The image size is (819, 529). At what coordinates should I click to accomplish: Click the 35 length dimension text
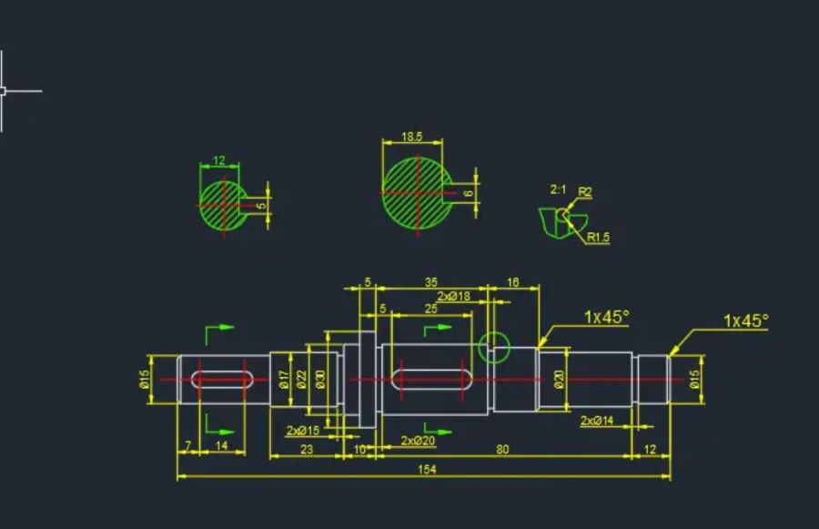[431, 282]
